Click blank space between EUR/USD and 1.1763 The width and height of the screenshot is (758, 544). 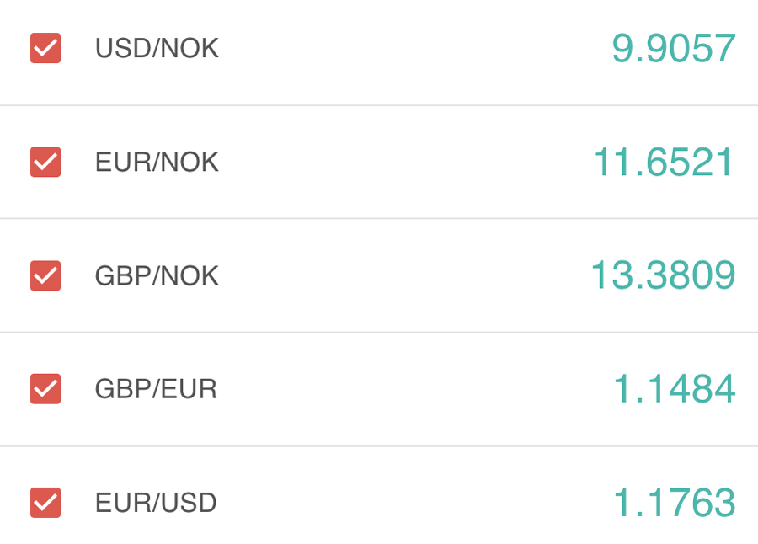tap(413, 504)
